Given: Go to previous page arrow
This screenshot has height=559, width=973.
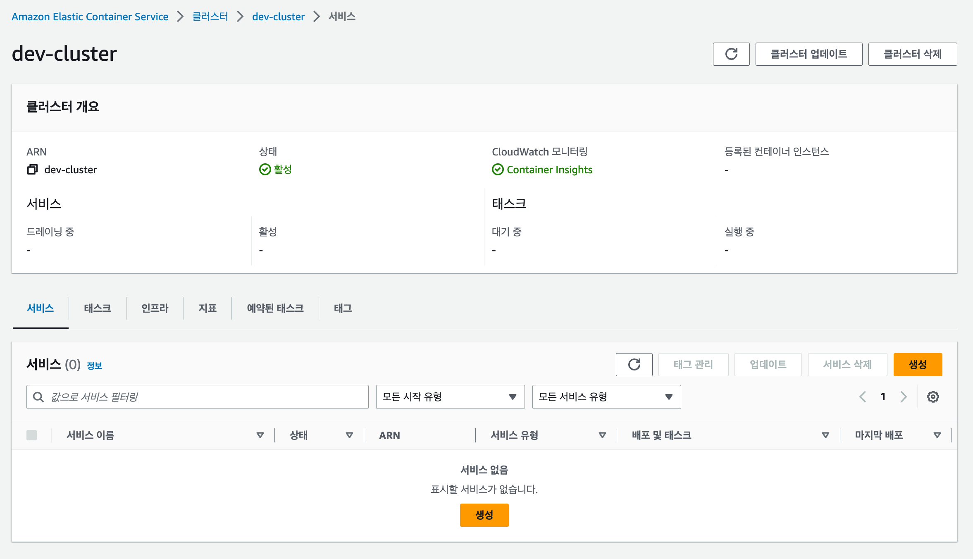Looking at the screenshot, I should click(863, 397).
